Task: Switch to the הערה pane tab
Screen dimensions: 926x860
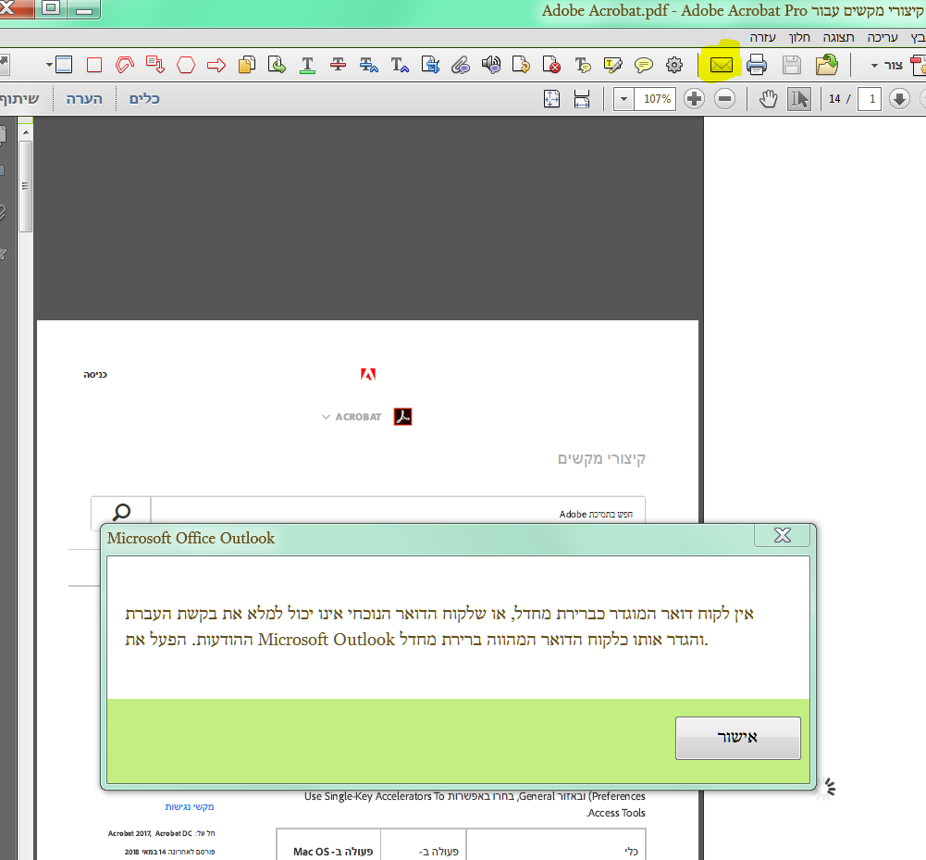Action: point(84,99)
